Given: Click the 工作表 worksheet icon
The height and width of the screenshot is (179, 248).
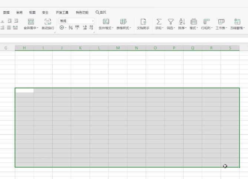Looking at the screenshot, I should (221, 21).
